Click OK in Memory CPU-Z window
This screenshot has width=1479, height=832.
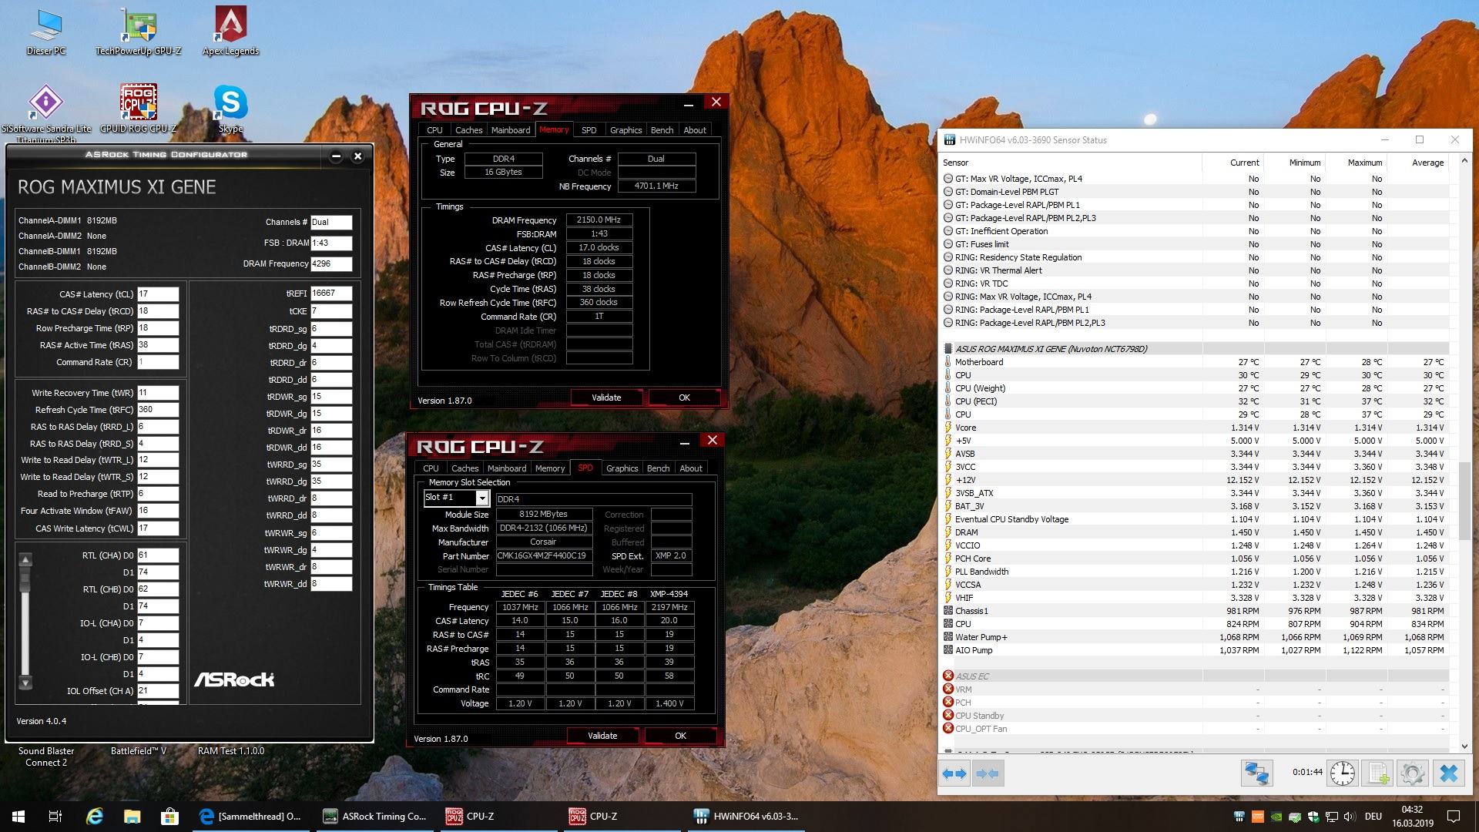point(684,398)
